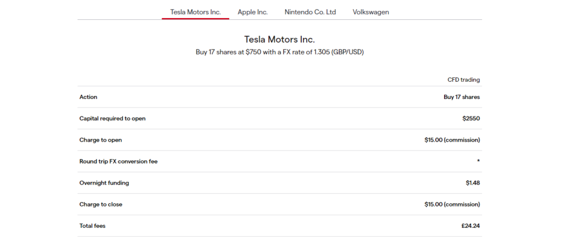Select the Round trip FX conversion fee label

[119, 161]
